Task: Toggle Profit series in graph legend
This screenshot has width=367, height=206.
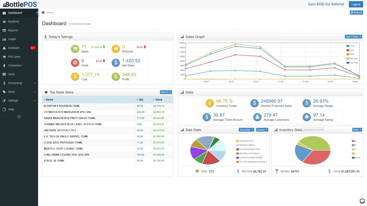Action: [350, 46]
